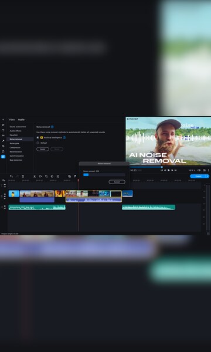Viewport: 211px width, 352px height.
Task: Toggle the video track visibility control
Action: tap(5, 194)
